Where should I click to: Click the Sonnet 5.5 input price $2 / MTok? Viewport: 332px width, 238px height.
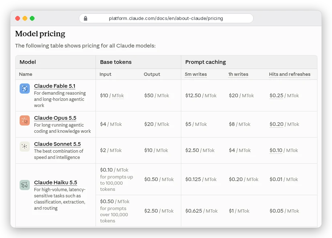coord(111,151)
